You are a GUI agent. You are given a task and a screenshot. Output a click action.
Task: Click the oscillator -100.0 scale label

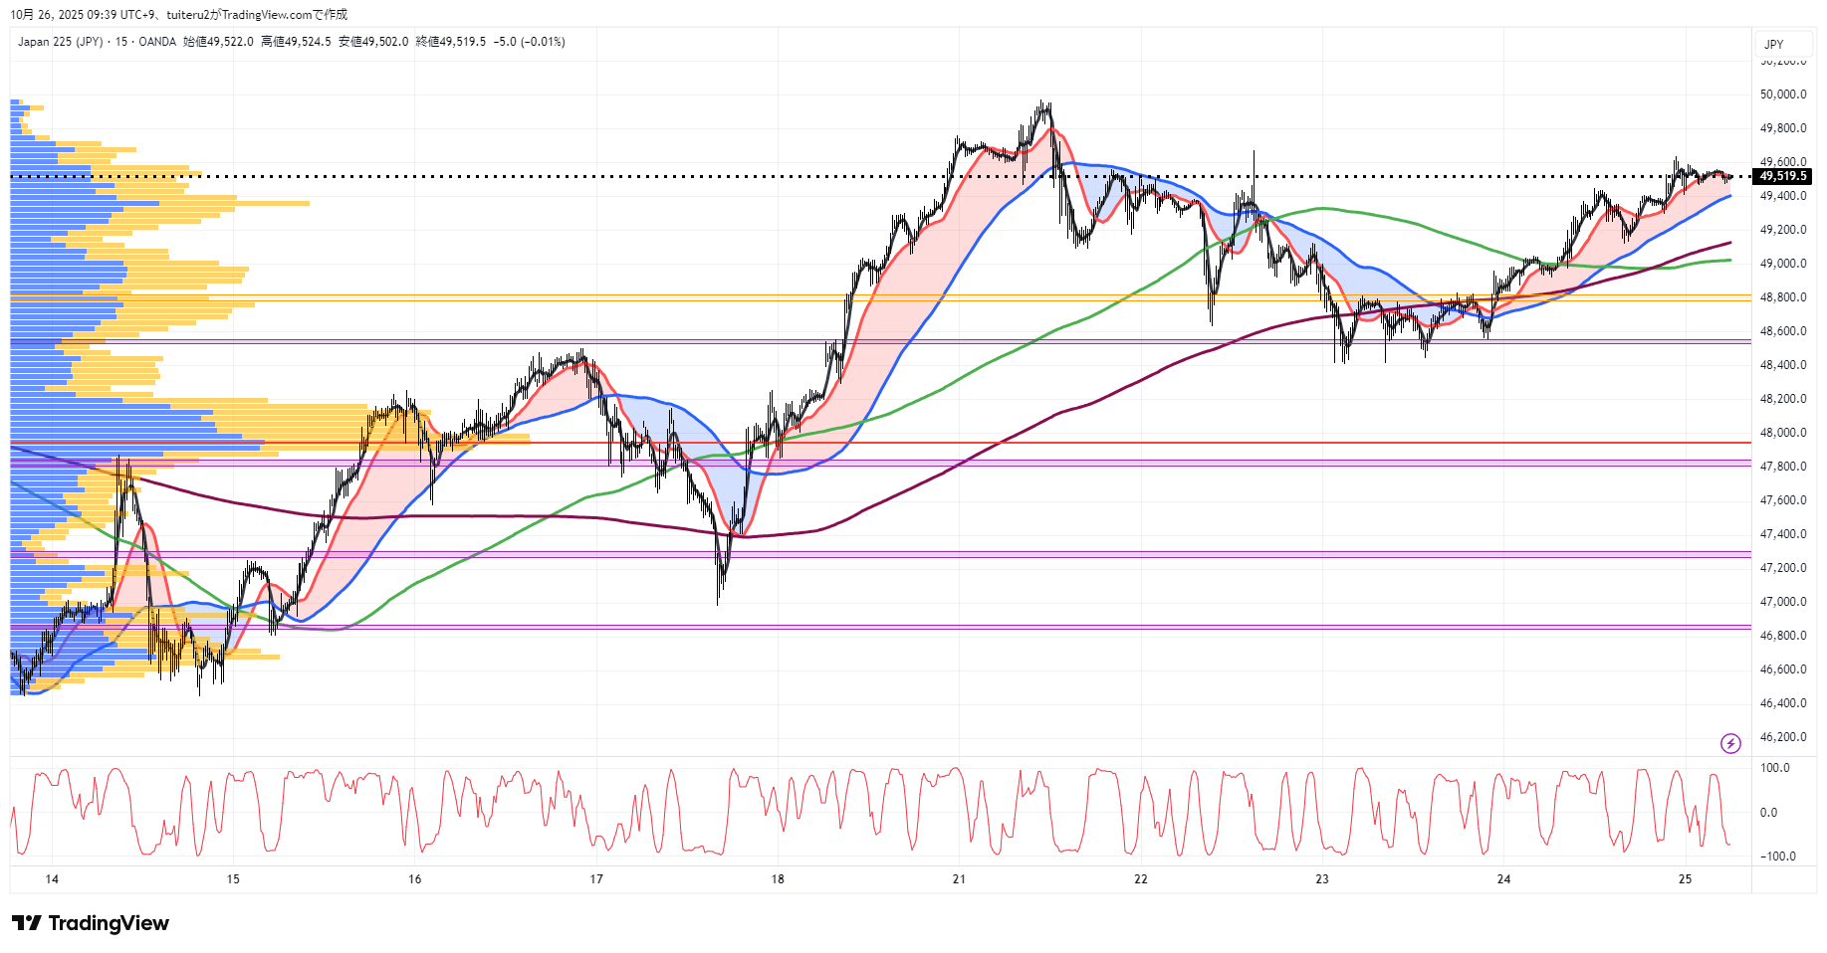click(1777, 857)
